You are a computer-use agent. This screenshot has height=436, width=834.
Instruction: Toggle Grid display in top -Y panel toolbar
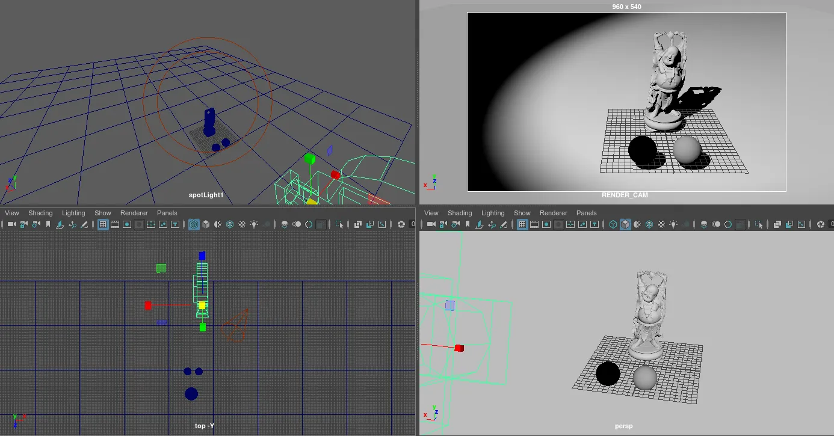click(x=103, y=224)
